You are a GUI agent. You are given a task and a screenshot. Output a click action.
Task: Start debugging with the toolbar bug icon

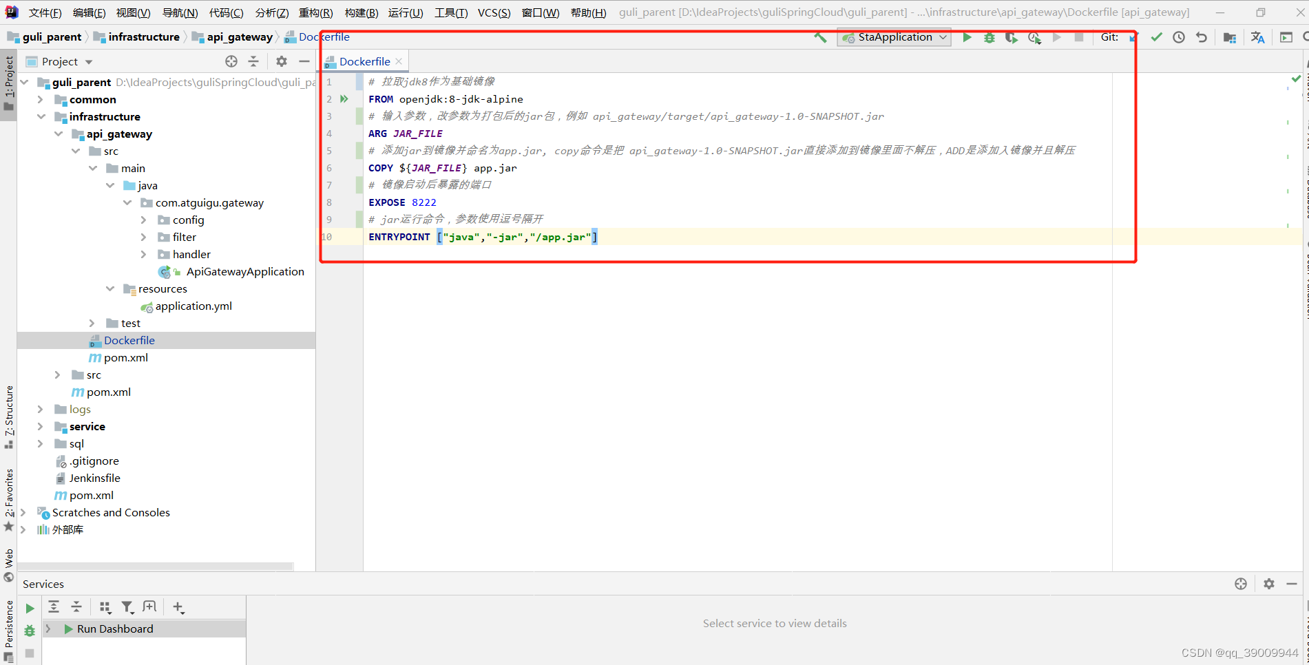[x=989, y=38]
